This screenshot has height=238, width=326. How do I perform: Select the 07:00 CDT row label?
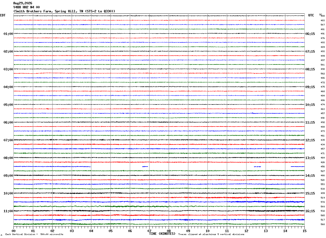coord(8,140)
